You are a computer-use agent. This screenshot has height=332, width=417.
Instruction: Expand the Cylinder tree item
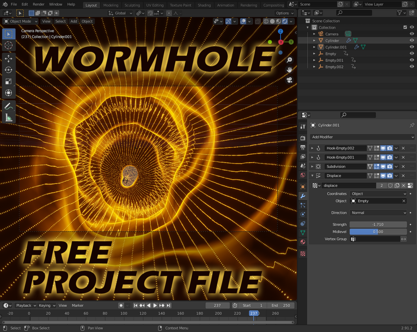coord(314,40)
